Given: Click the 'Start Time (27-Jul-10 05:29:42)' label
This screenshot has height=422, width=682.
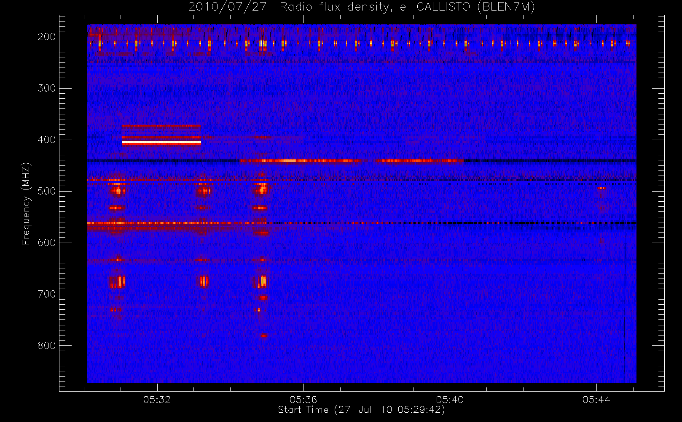Looking at the screenshot, I should click(361, 410).
